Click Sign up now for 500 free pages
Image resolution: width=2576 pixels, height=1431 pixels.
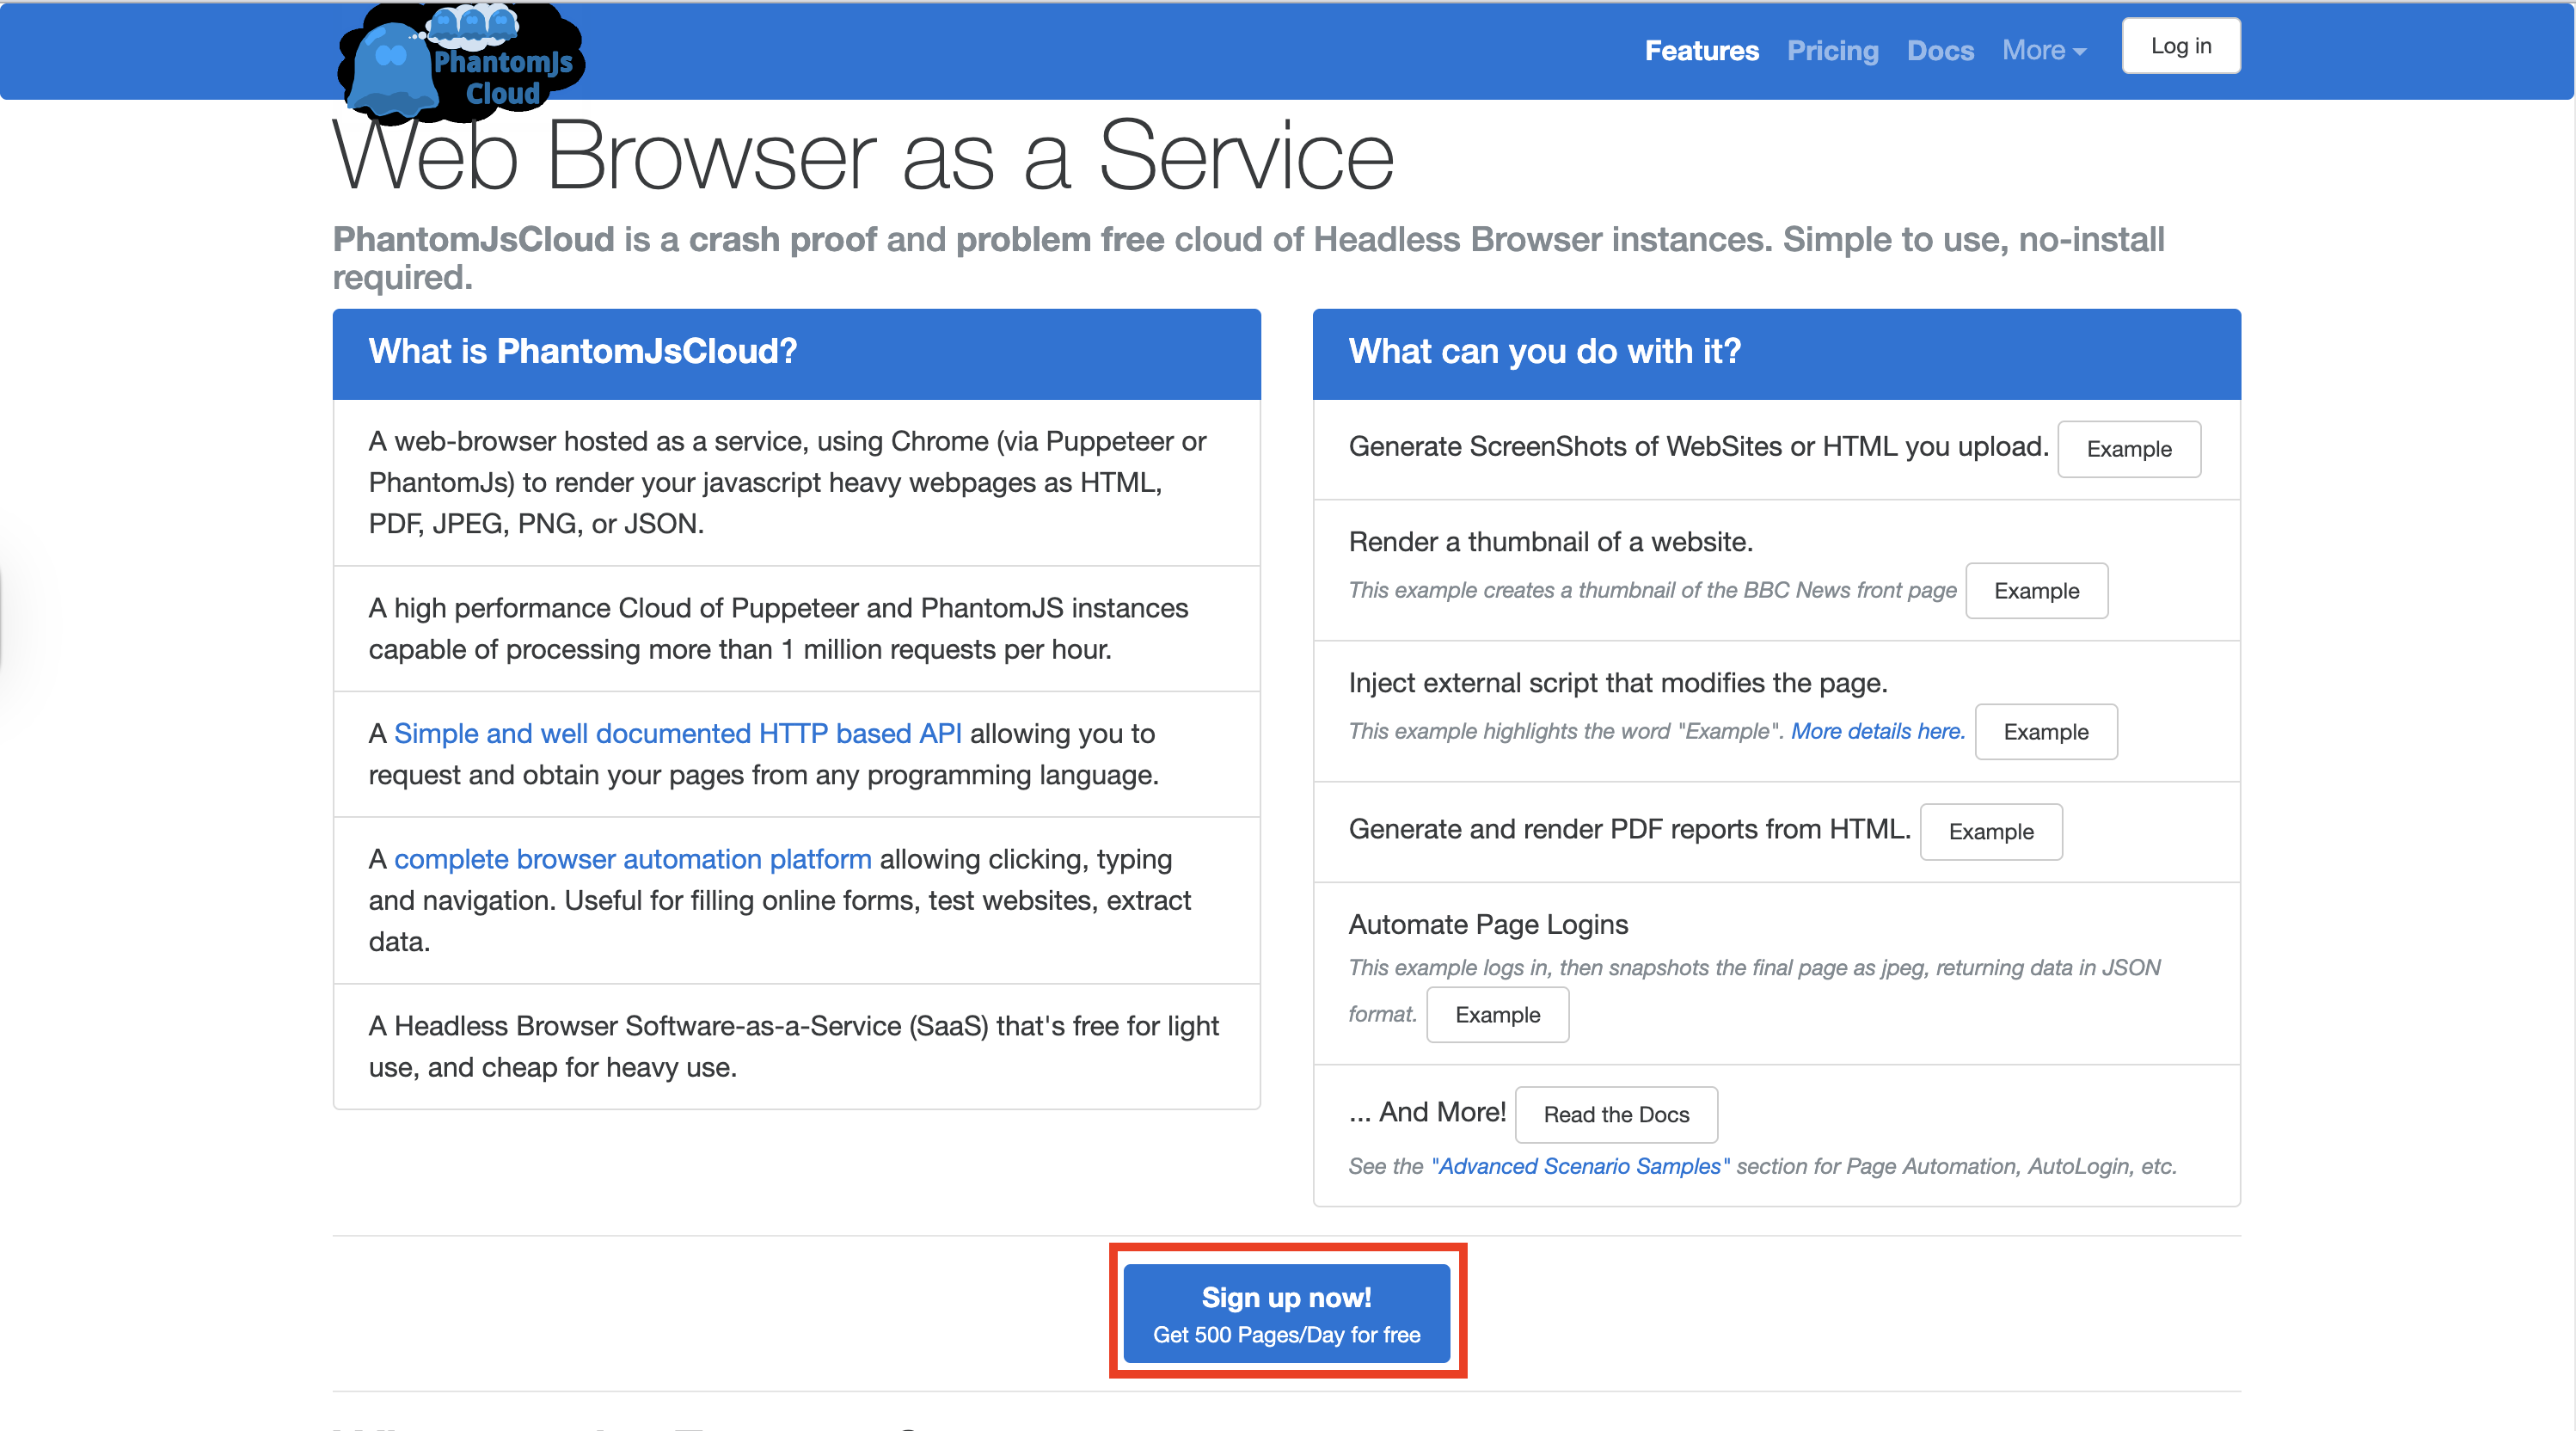click(1287, 1312)
